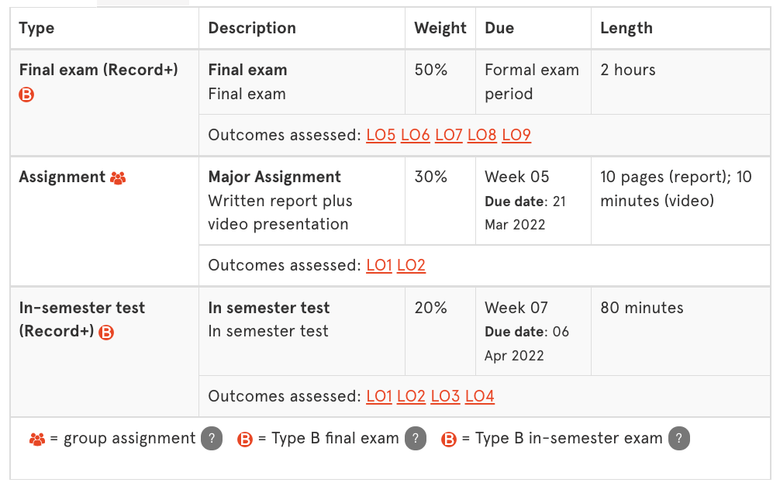Select LO3 in the In-semester test outcomes
Viewport: 780px width, 493px height.
[x=445, y=395]
